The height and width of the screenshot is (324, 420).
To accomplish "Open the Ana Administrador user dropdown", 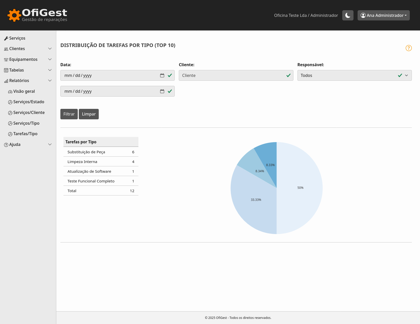I will pyautogui.click(x=383, y=15).
